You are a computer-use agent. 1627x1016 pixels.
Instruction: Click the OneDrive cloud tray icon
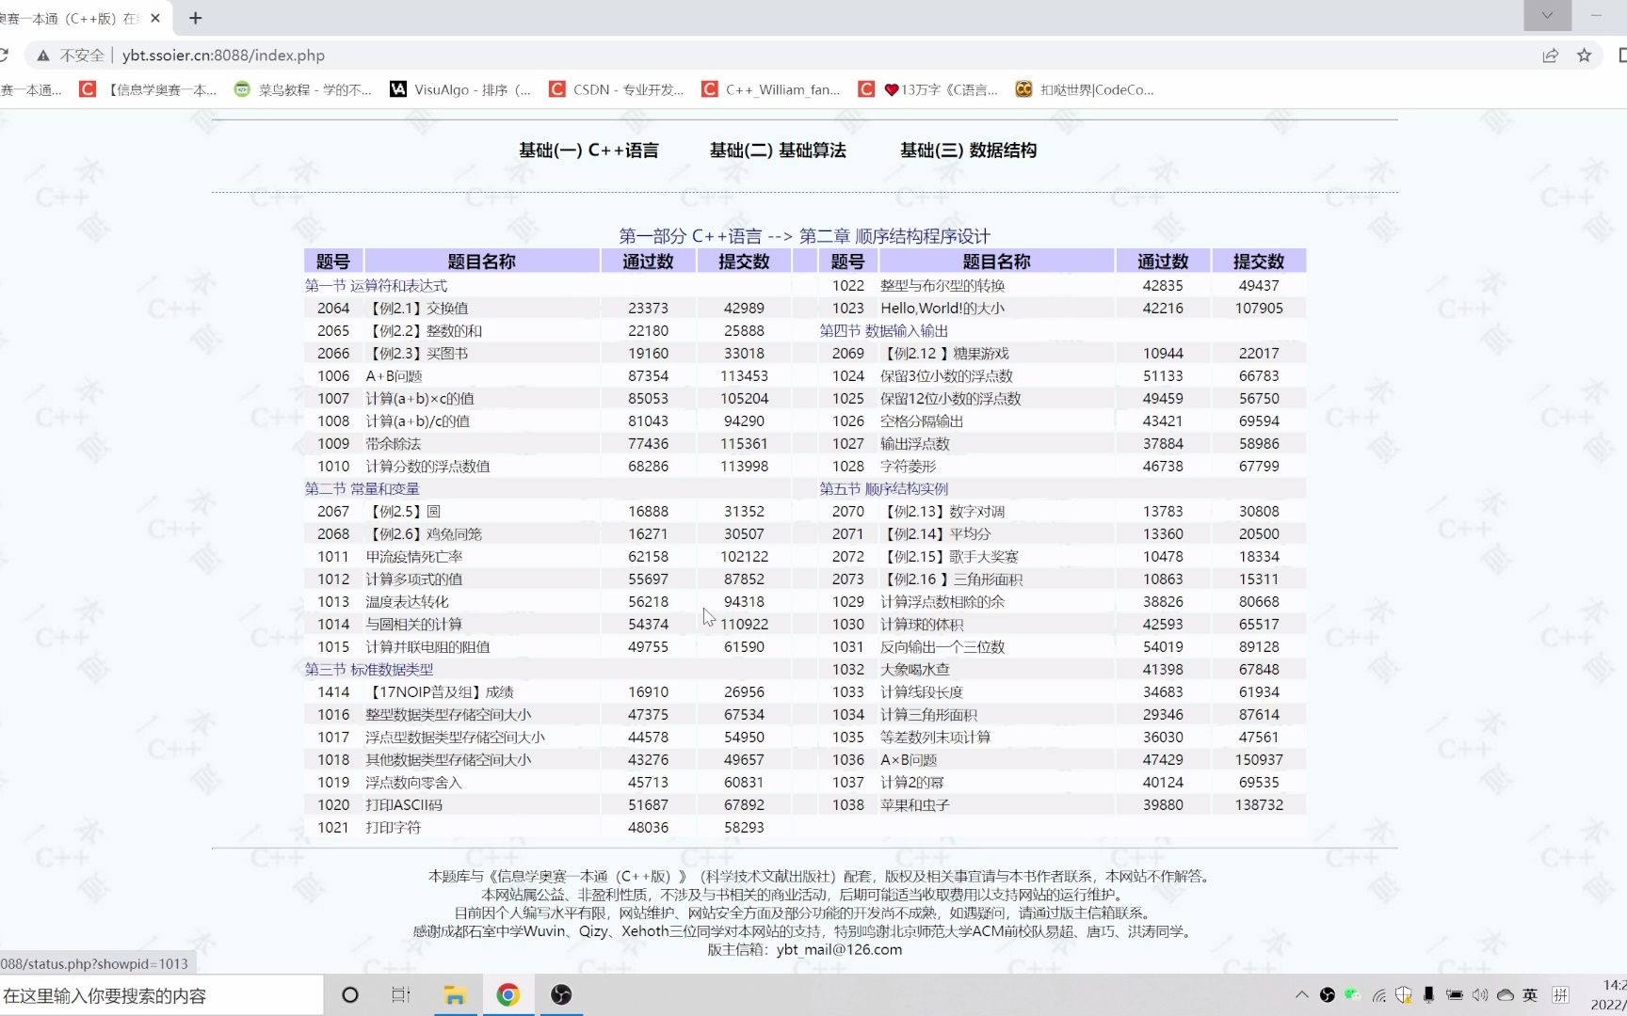pyautogui.click(x=1506, y=995)
